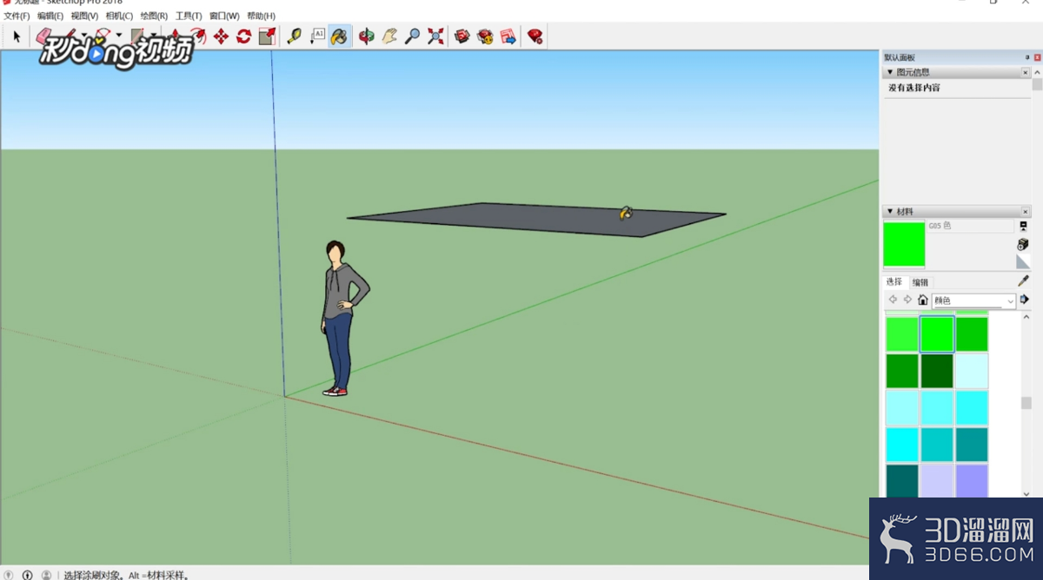Open the 绘图(R) menu
Image resolution: width=1043 pixels, height=580 pixels.
tap(154, 16)
